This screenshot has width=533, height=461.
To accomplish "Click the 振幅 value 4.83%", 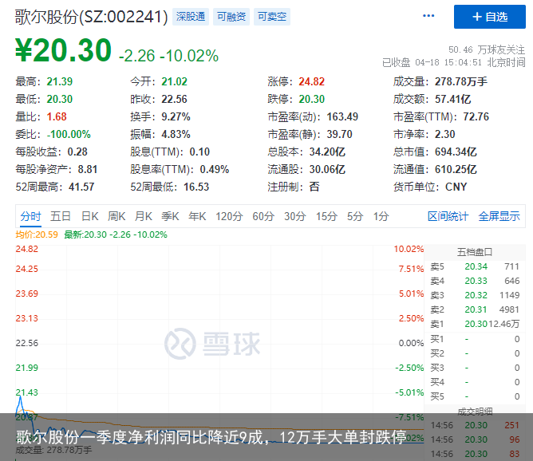I will tap(176, 134).
